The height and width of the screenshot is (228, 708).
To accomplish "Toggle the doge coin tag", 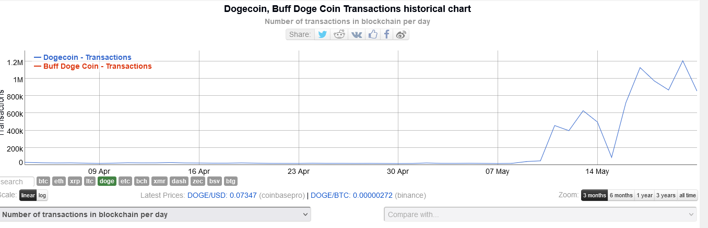I will [x=107, y=181].
